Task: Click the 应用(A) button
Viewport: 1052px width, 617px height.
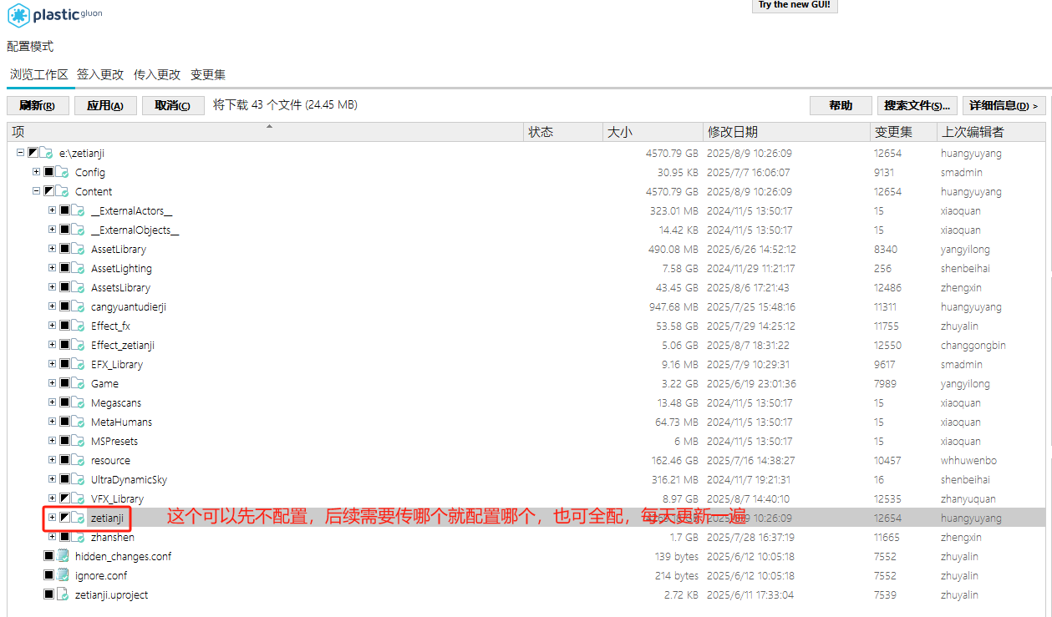Action: [105, 105]
